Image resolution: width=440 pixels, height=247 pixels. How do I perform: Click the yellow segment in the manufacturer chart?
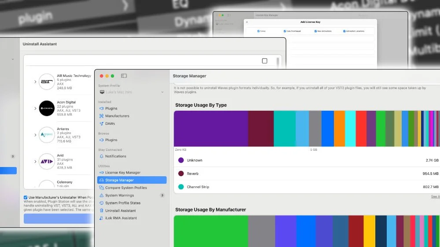tap(369, 231)
